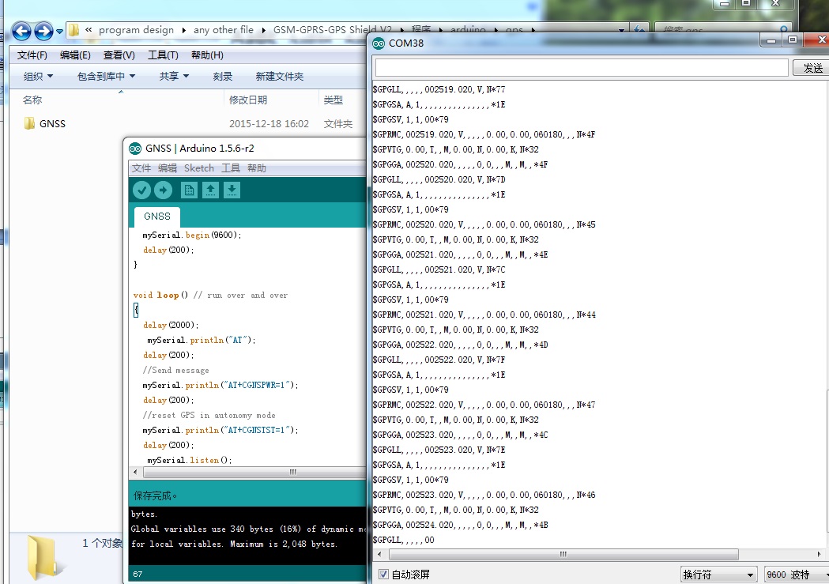Viewport: 829px width, 584px height.
Task: Toggle the 自动滚屏 autoscroll checkbox
Action: click(383, 574)
